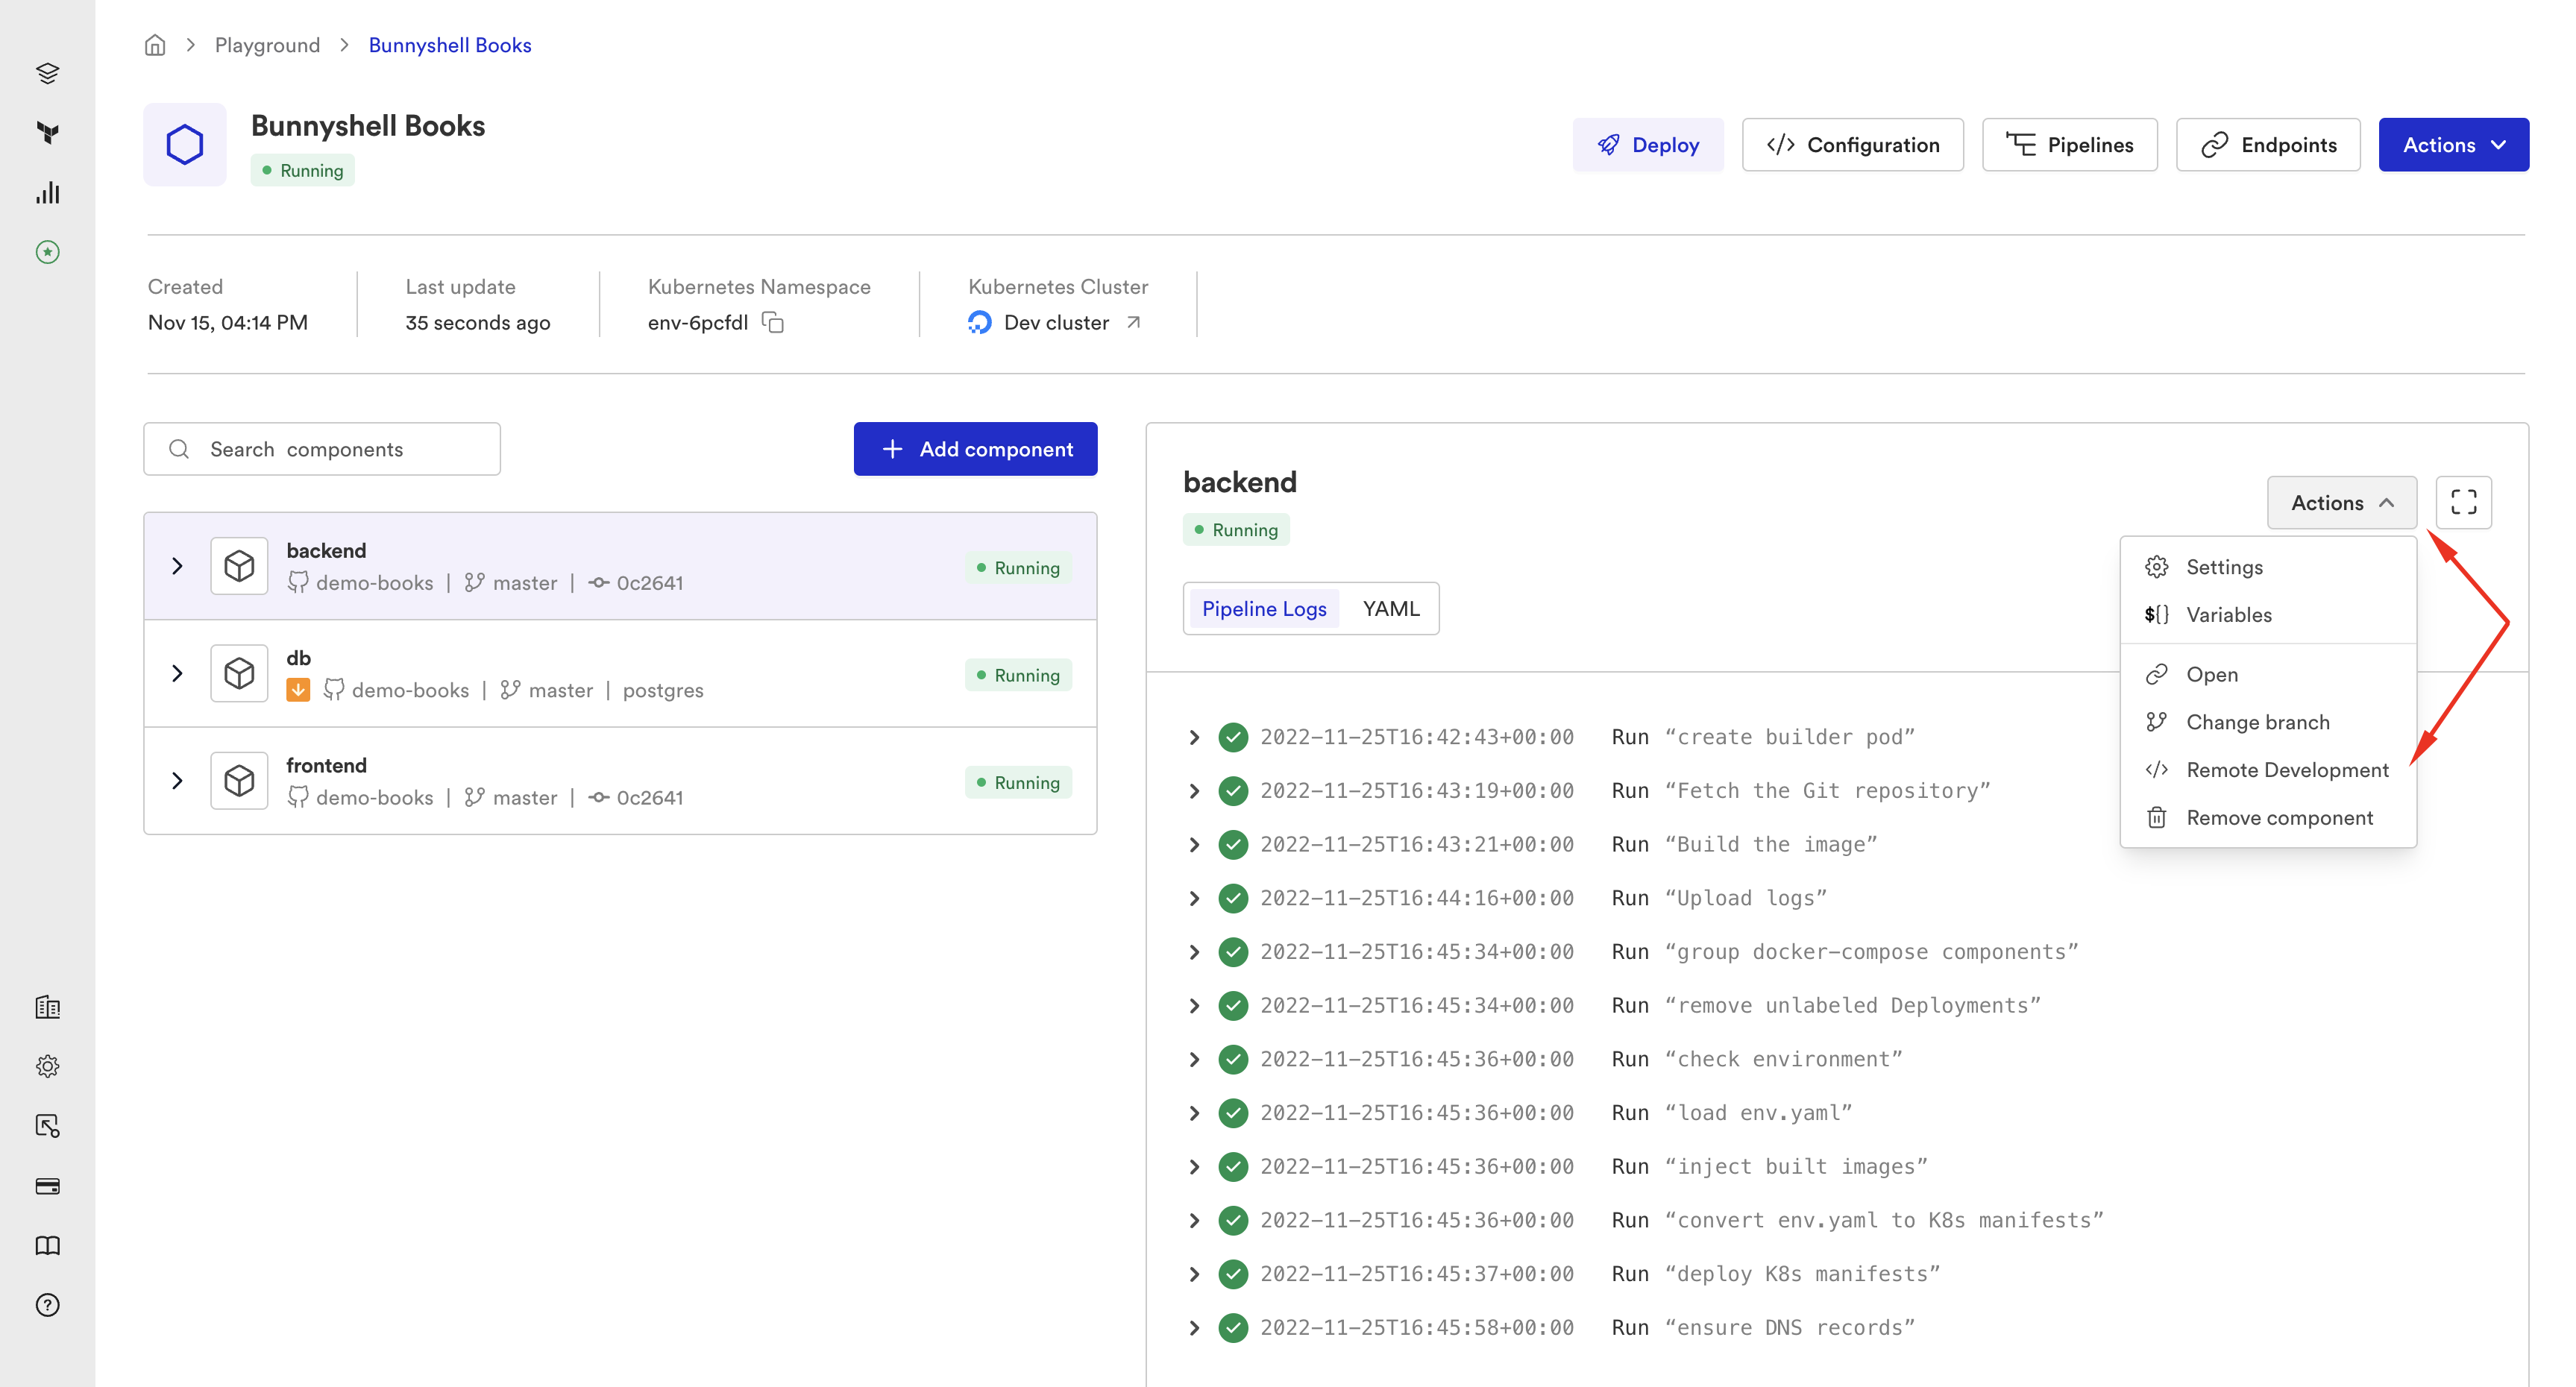This screenshot has width=2576, height=1387.
Task: Open Dev cluster external link arrow
Action: click(x=1133, y=322)
